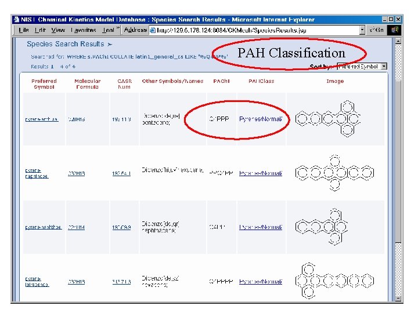Click the last row PAChI code value

(x=221, y=281)
